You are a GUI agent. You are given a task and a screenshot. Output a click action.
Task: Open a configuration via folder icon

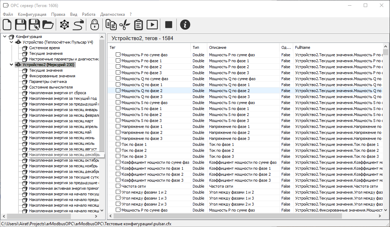pos(48,25)
